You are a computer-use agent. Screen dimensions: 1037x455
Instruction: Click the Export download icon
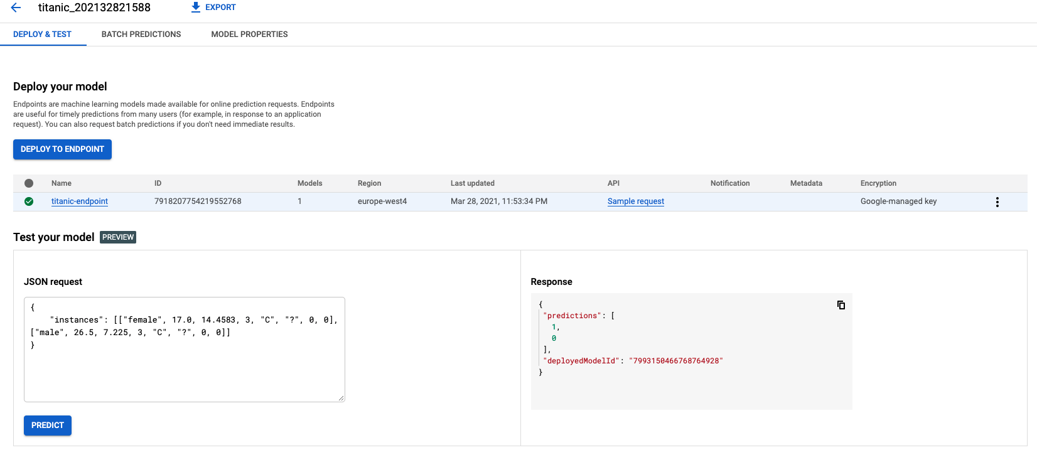click(x=196, y=8)
